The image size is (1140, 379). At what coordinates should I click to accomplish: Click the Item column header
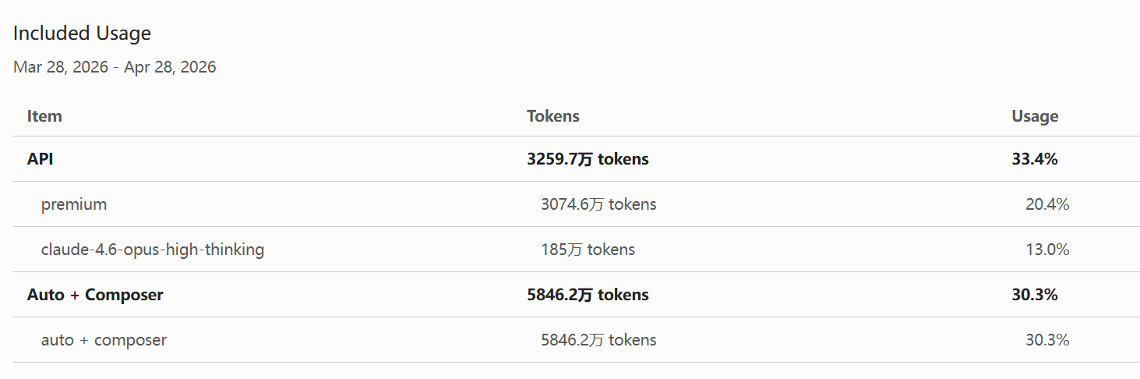(x=44, y=116)
